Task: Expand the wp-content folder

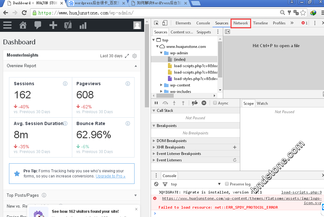Action: (x=161, y=85)
